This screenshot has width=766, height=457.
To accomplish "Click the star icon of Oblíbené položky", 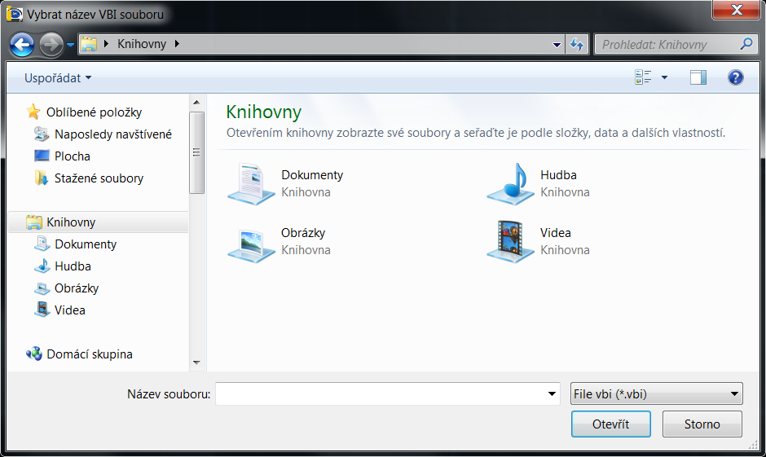I will point(33,112).
